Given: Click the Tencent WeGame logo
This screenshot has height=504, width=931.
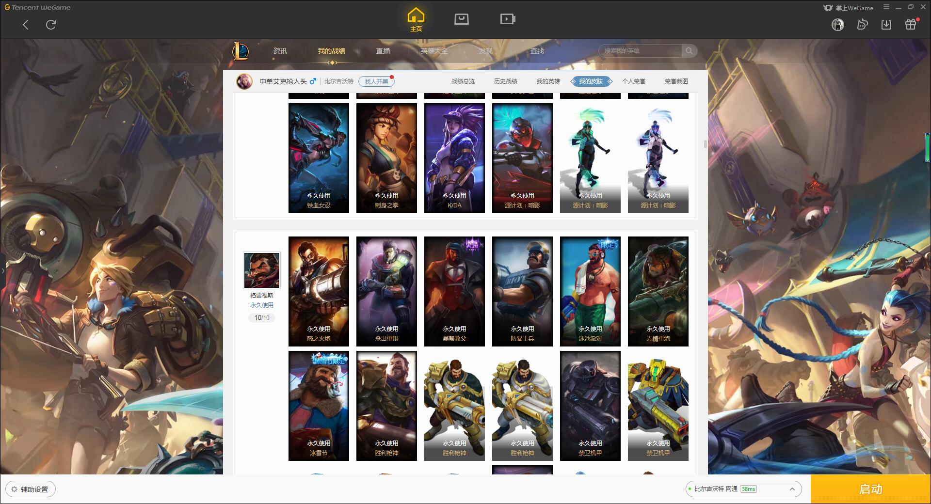Looking at the screenshot, I should click(37, 7).
